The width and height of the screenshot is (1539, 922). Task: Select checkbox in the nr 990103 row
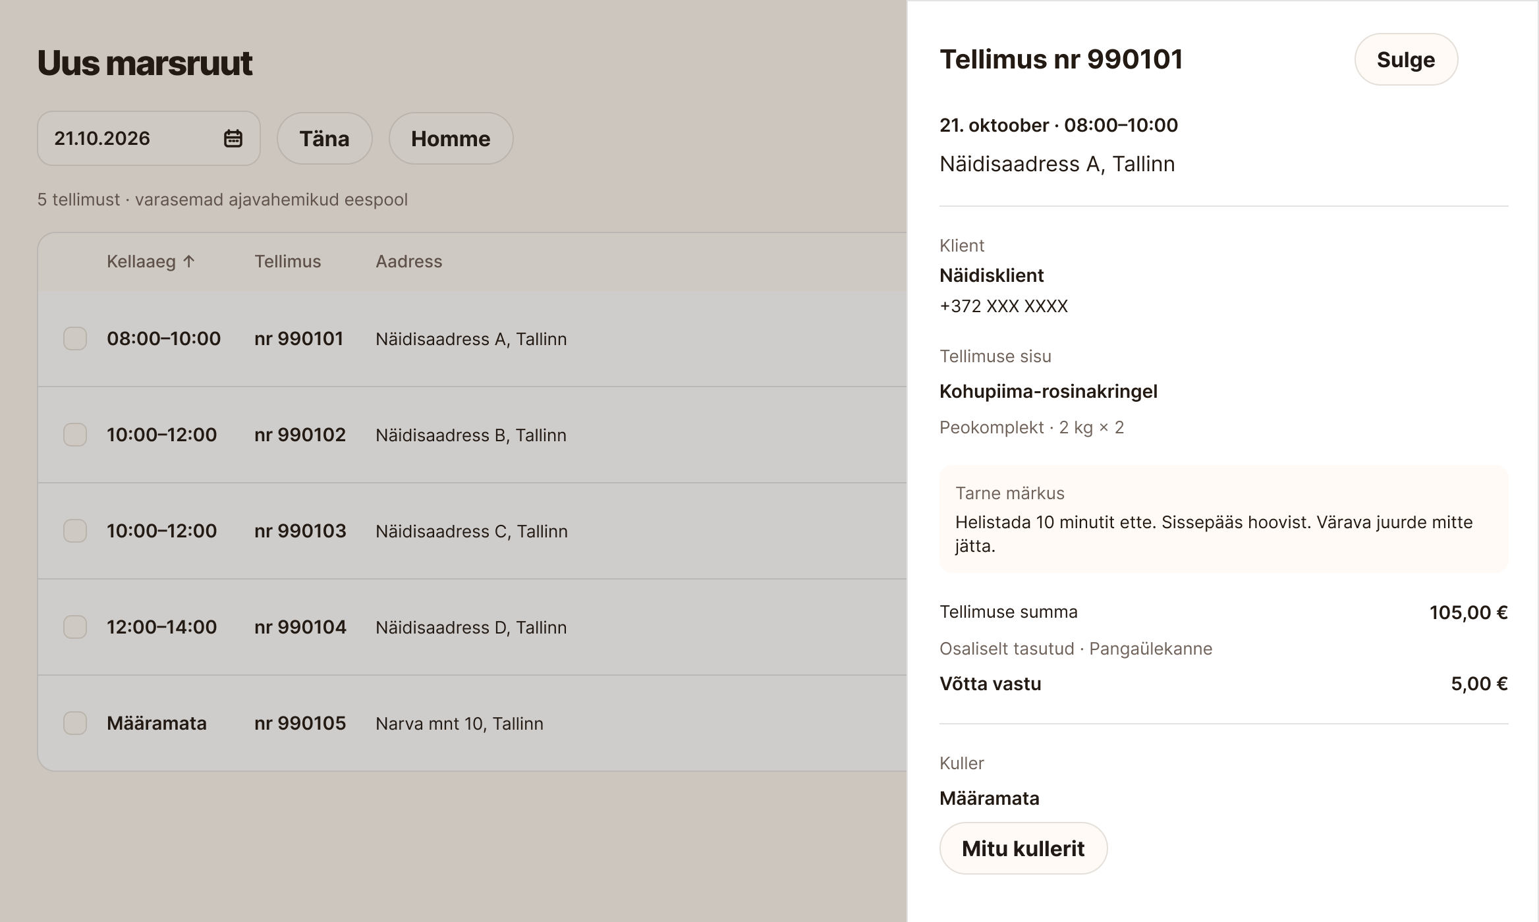coord(75,531)
